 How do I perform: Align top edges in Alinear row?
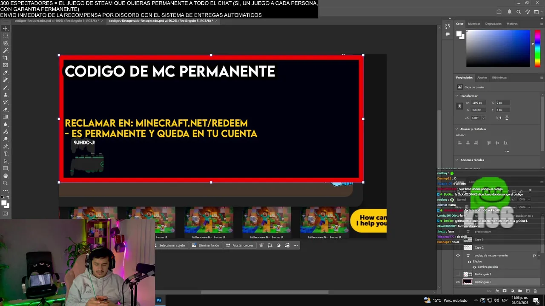489,143
